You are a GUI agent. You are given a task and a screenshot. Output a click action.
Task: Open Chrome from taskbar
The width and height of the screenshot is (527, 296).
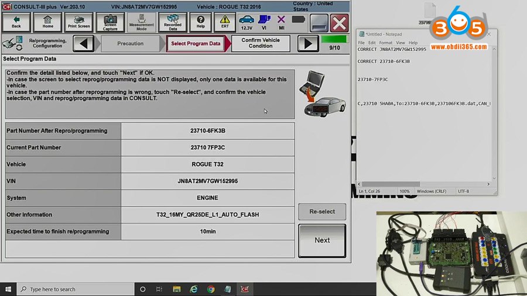click(211, 289)
